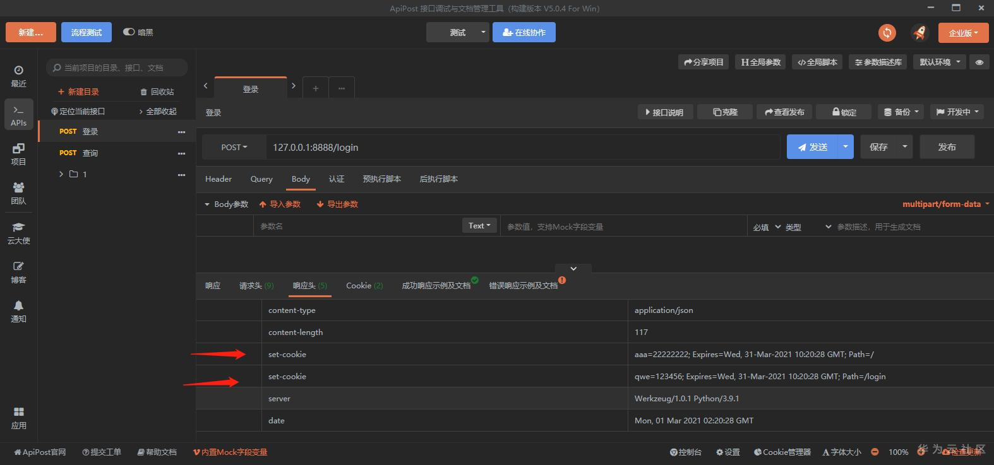Open the 云大使 sidebar icon
The width and height of the screenshot is (994, 465).
19,233
